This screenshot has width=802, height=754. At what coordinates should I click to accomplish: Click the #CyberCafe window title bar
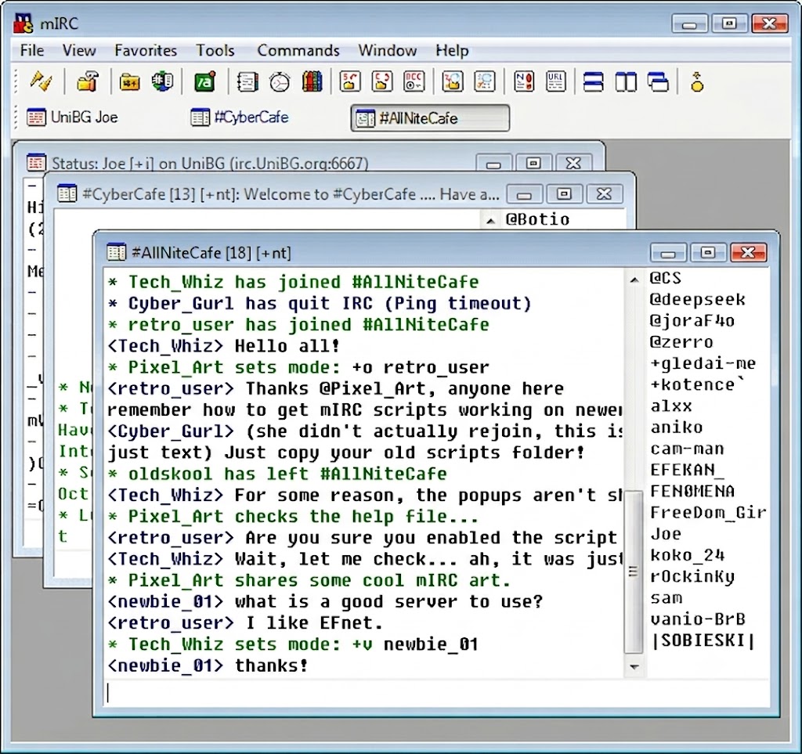(x=291, y=194)
